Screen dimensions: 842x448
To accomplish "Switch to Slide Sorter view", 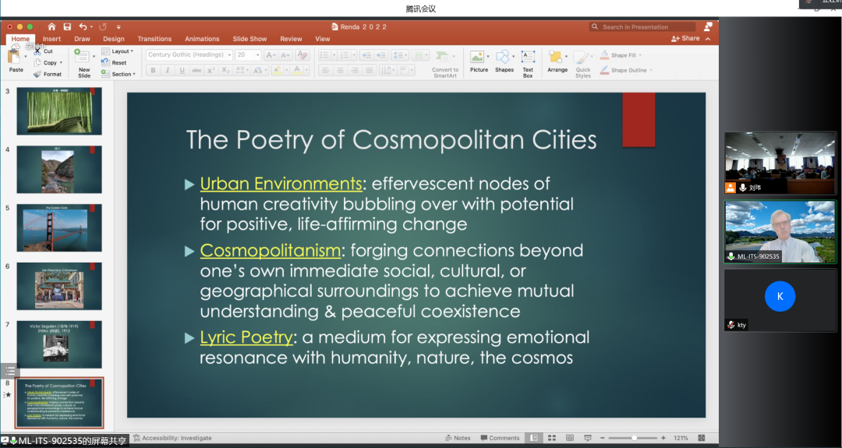I will click(x=551, y=438).
